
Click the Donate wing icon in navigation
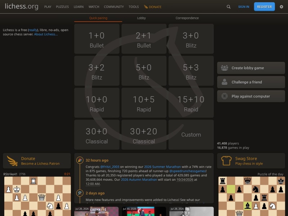click(146, 7)
